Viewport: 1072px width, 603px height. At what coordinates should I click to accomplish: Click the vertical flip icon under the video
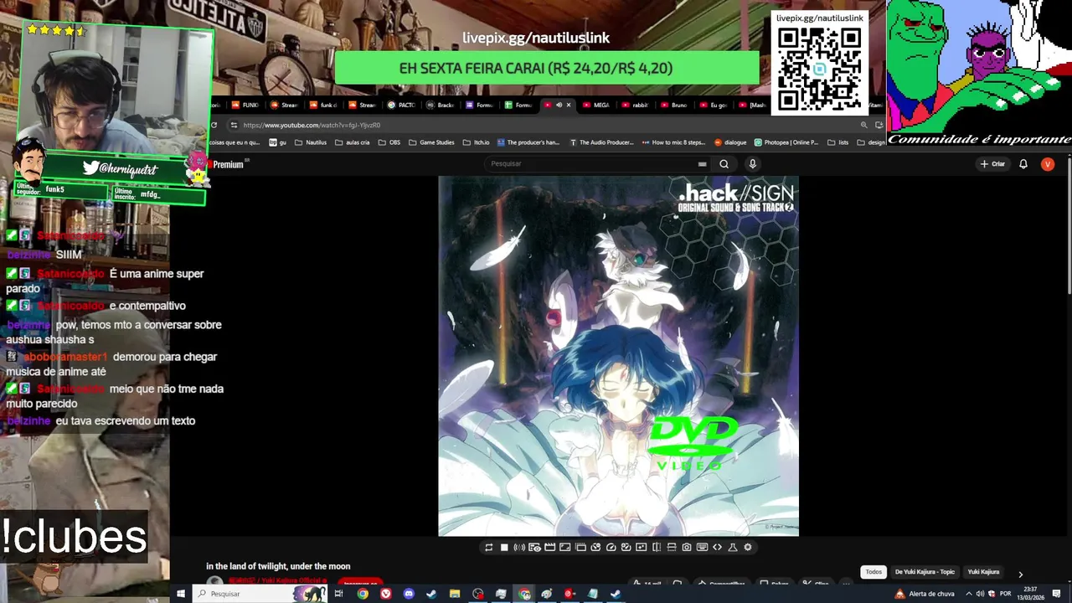point(672,547)
